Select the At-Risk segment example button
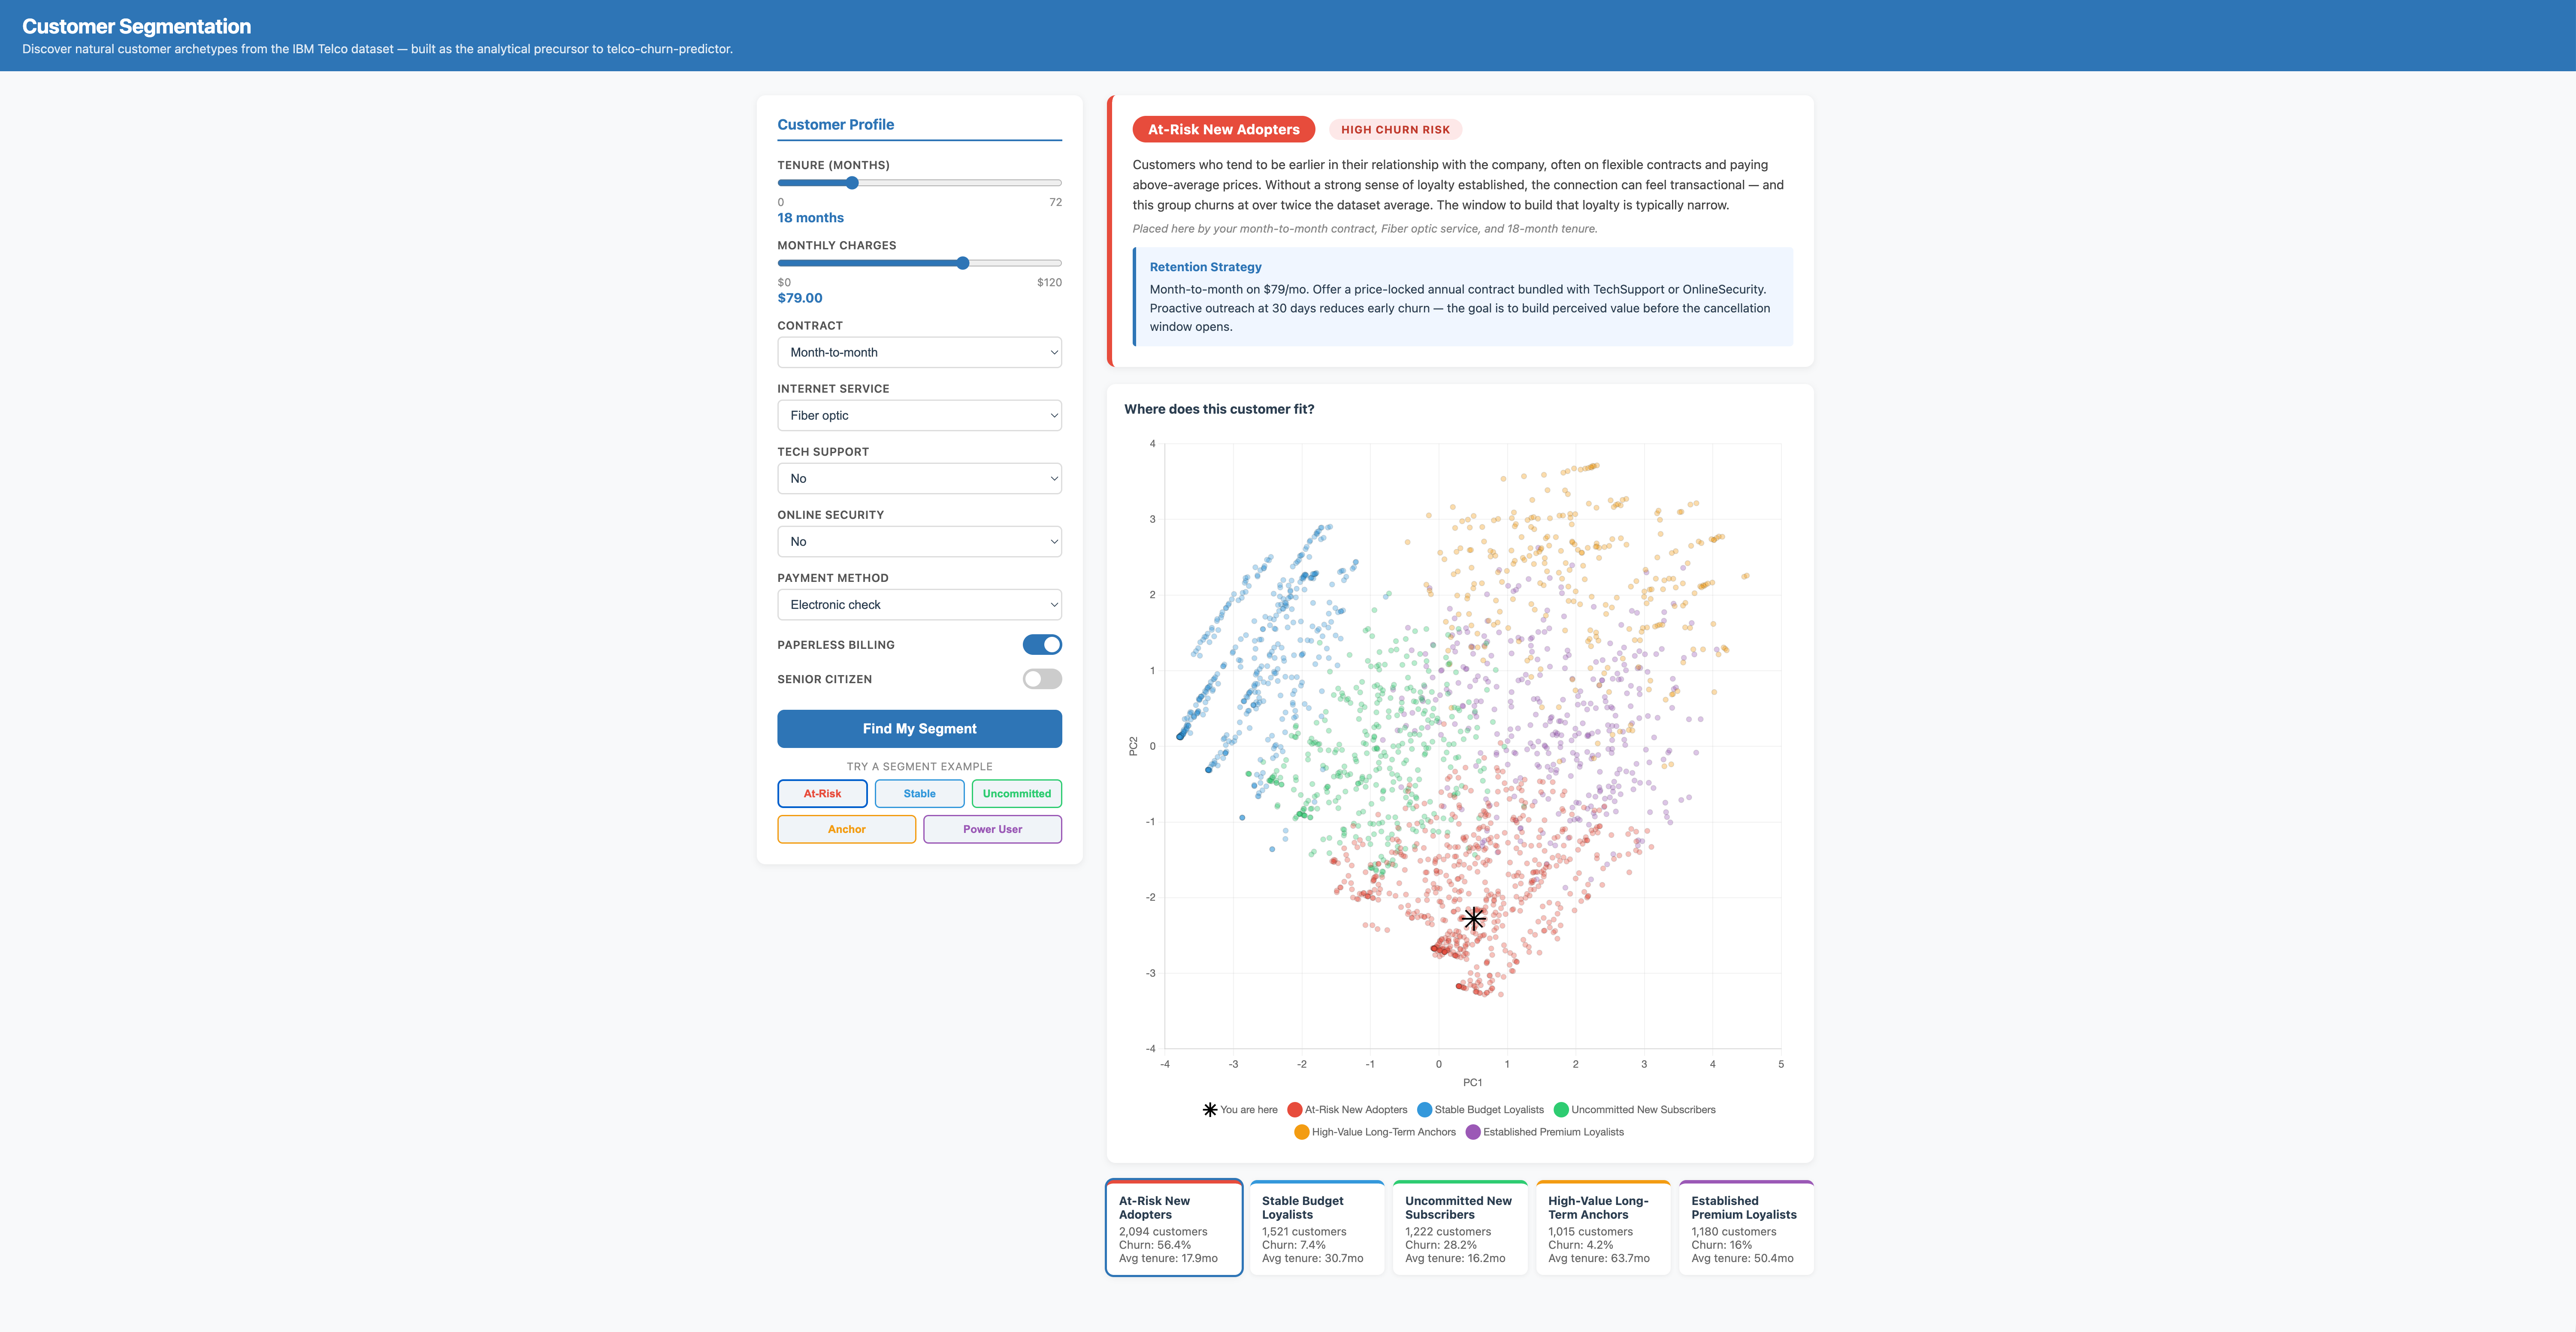Image resolution: width=2576 pixels, height=1332 pixels. 822,793
